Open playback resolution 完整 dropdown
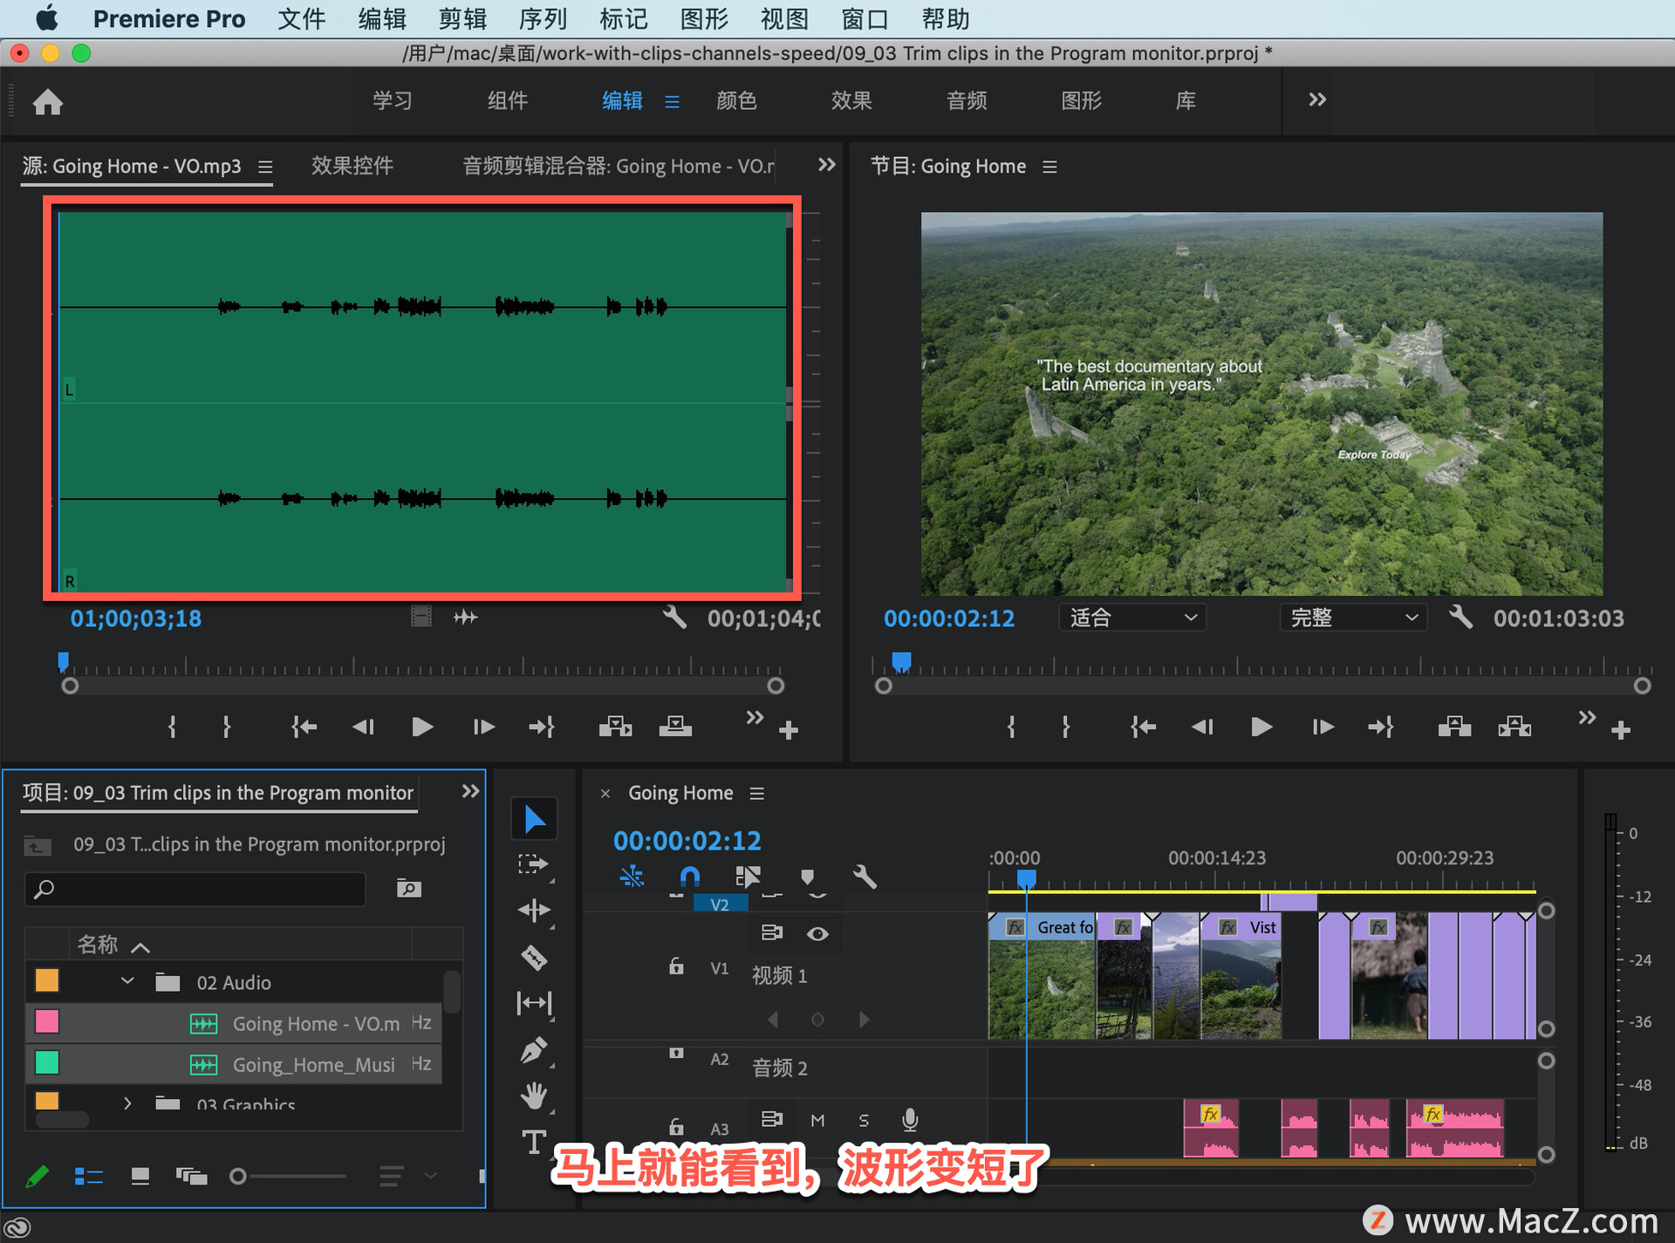The height and width of the screenshot is (1243, 1675). (1352, 618)
